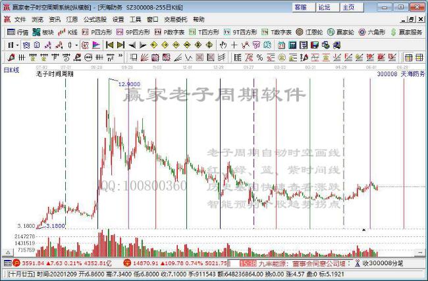Click the 12.9000 high price label
The width and height of the screenshot is (428, 281).
[129, 84]
